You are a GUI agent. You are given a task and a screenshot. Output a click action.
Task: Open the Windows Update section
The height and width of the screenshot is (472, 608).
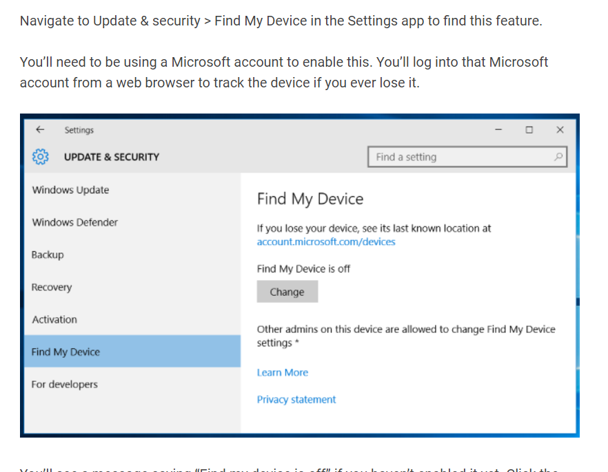pos(70,190)
